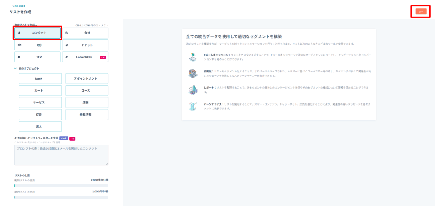Click the CRM上に540件のコンタクト text

(92, 25)
